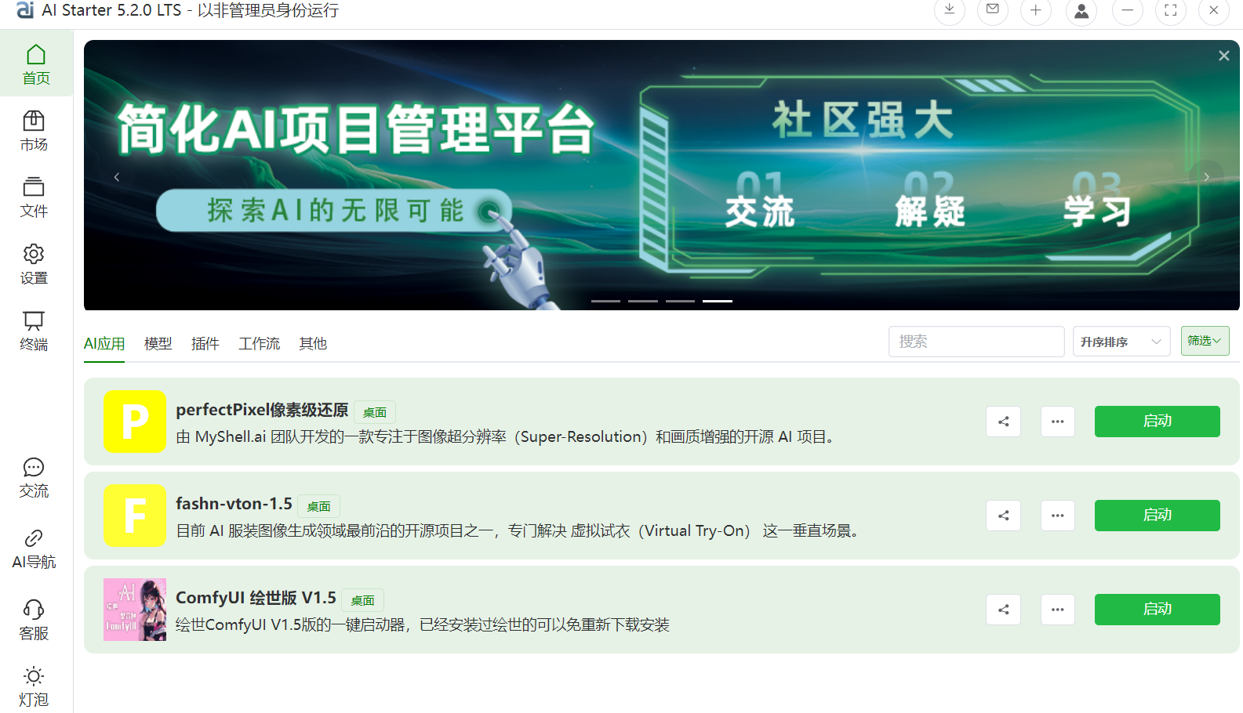Click the download icon in title bar
Image resolution: width=1243 pixels, height=713 pixels.
949,10
